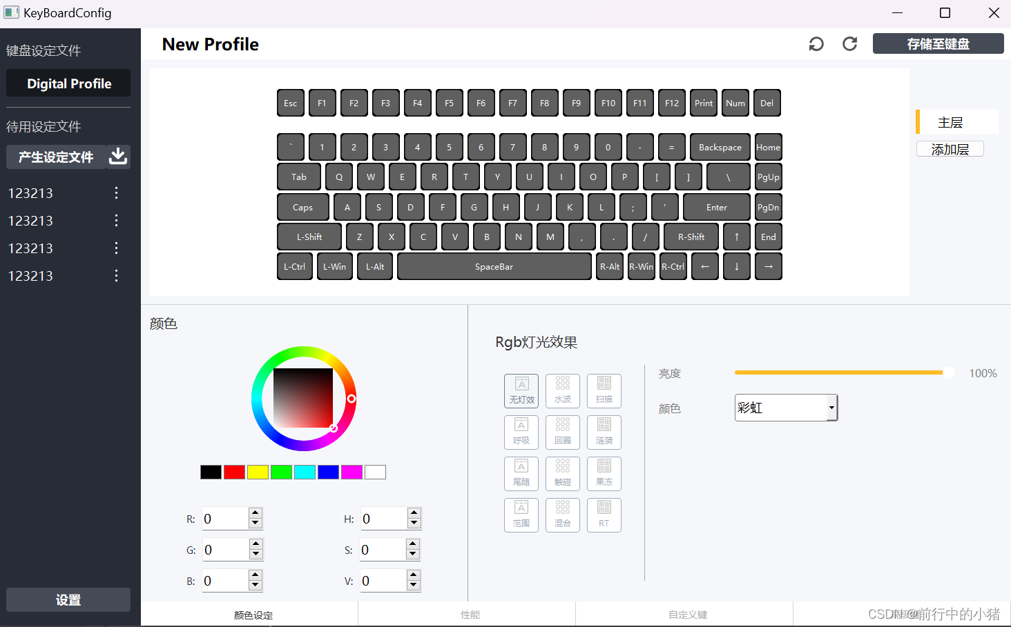Screen dimensions: 1011x627
Task: Apply the 混合 lighting effect
Action: coord(563,515)
